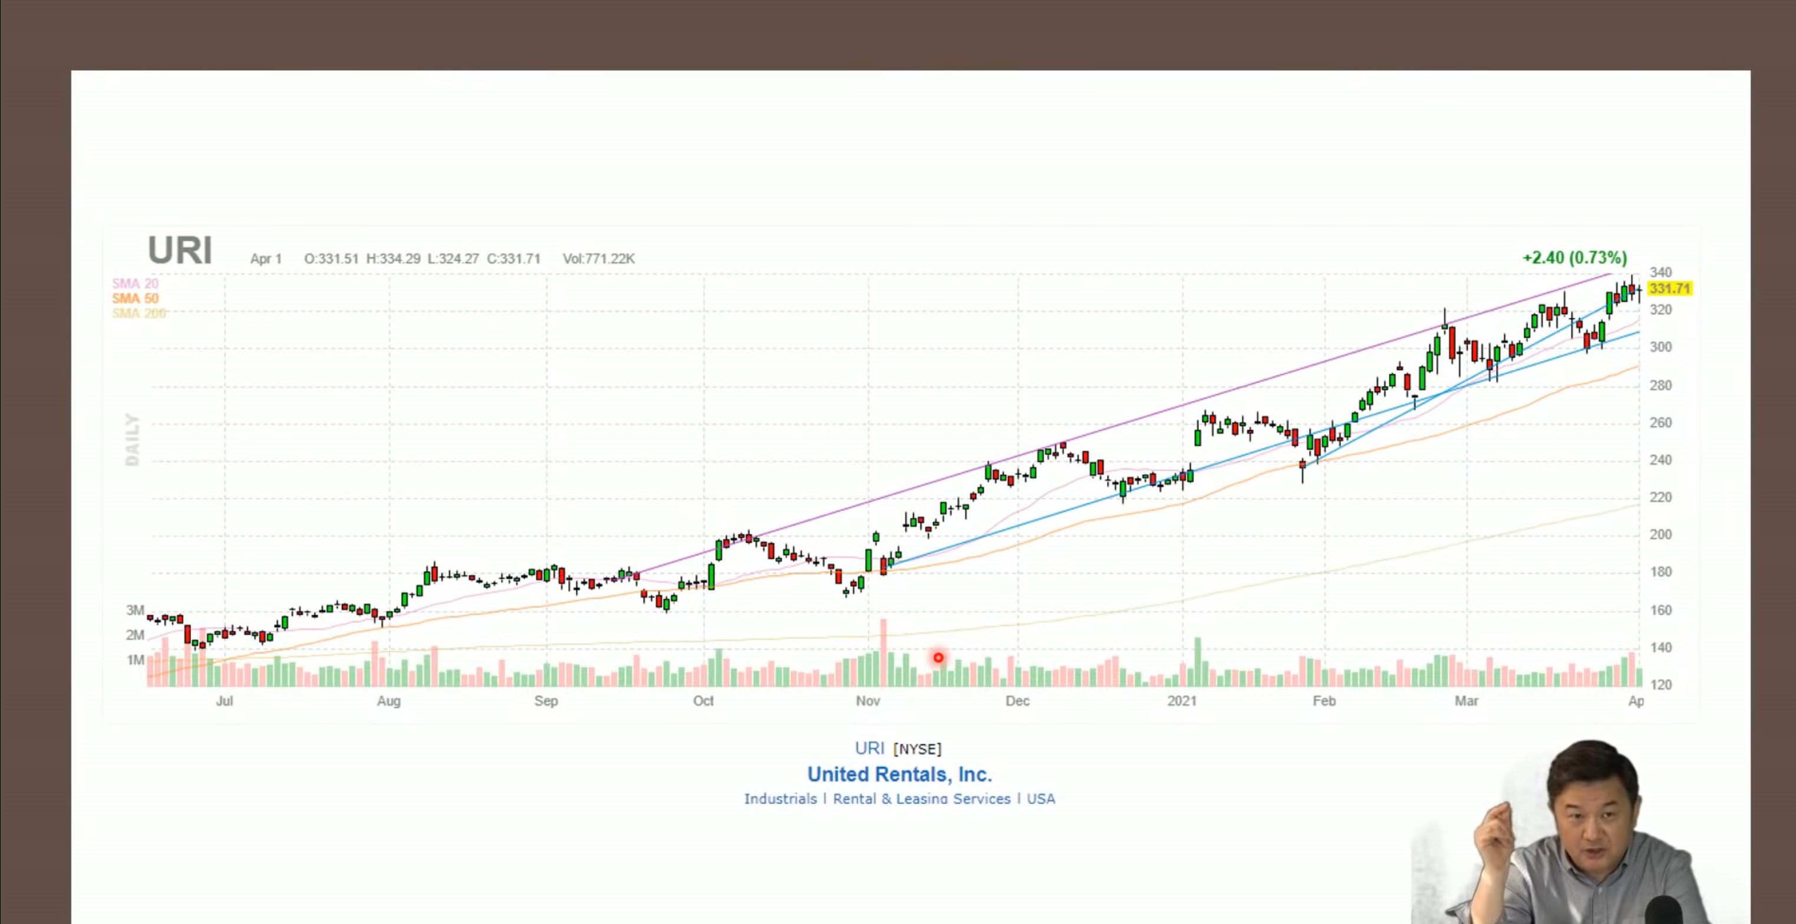Click the 2021 year axis label
Screen dimensions: 1796x924
coord(1182,701)
